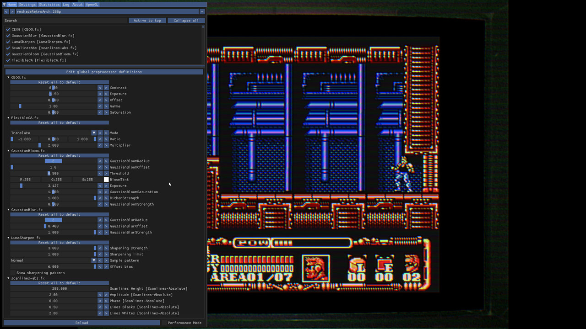Select previous Mode with left arrow
Image resolution: width=586 pixels, height=329 pixels.
100,133
